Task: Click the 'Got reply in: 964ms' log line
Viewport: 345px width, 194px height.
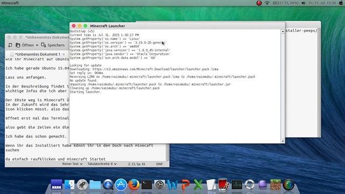Action: 86,73
